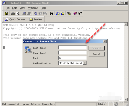Click the Port field showing 22
Image resolution: width=129 pixels, height=106 pixels.
click(x=72, y=58)
